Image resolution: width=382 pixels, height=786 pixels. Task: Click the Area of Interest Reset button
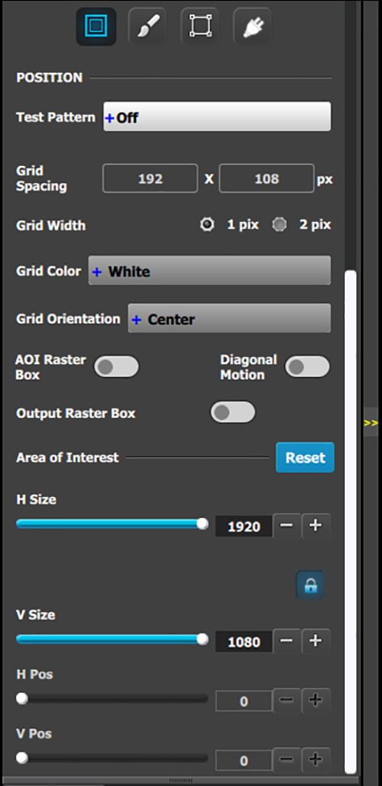305,457
